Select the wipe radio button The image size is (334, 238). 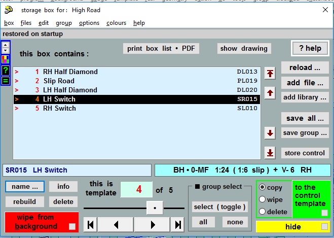(x=262, y=199)
